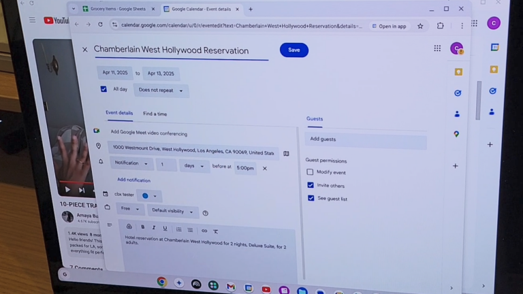Open the Notification type dropdown
Screen dimensions: 523x294
pyautogui.click(x=131, y=163)
